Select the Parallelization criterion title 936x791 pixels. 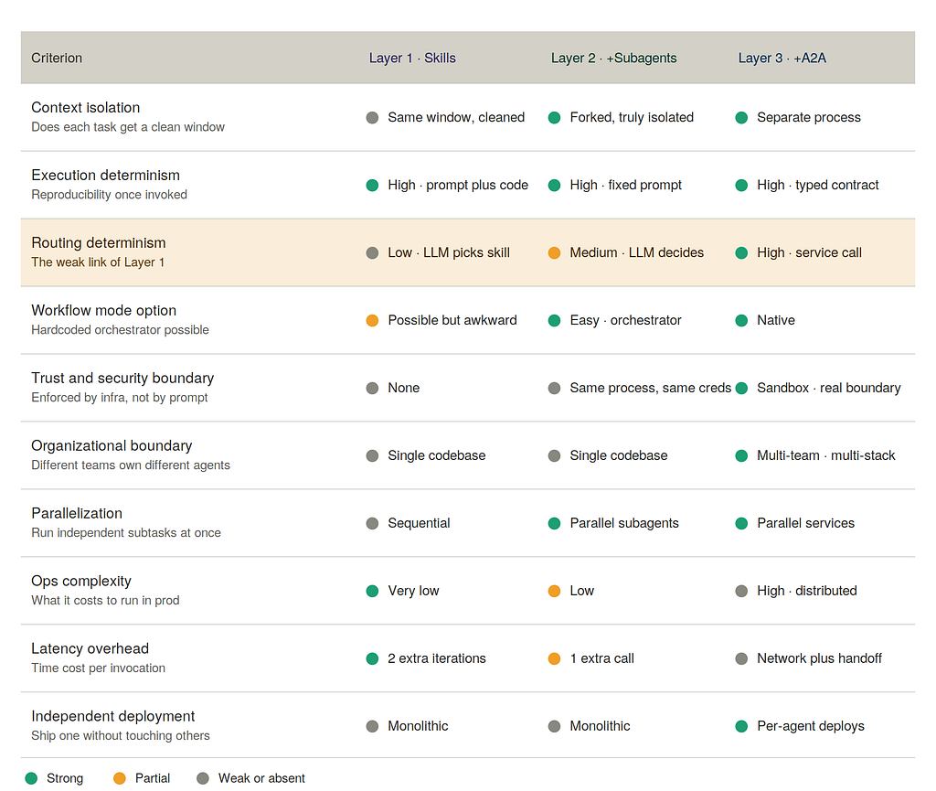[x=77, y=513]
